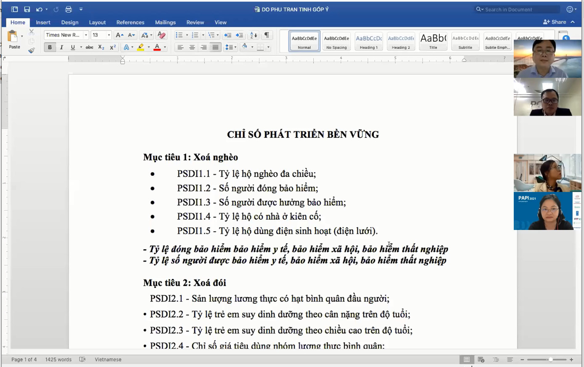This screenshot has width=584, height=367.
Task: Increase indent of the paragraph
Action: (240, 35)
